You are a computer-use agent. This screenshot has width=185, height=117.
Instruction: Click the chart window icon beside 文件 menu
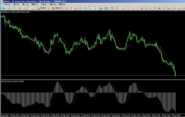coord(2,4)
